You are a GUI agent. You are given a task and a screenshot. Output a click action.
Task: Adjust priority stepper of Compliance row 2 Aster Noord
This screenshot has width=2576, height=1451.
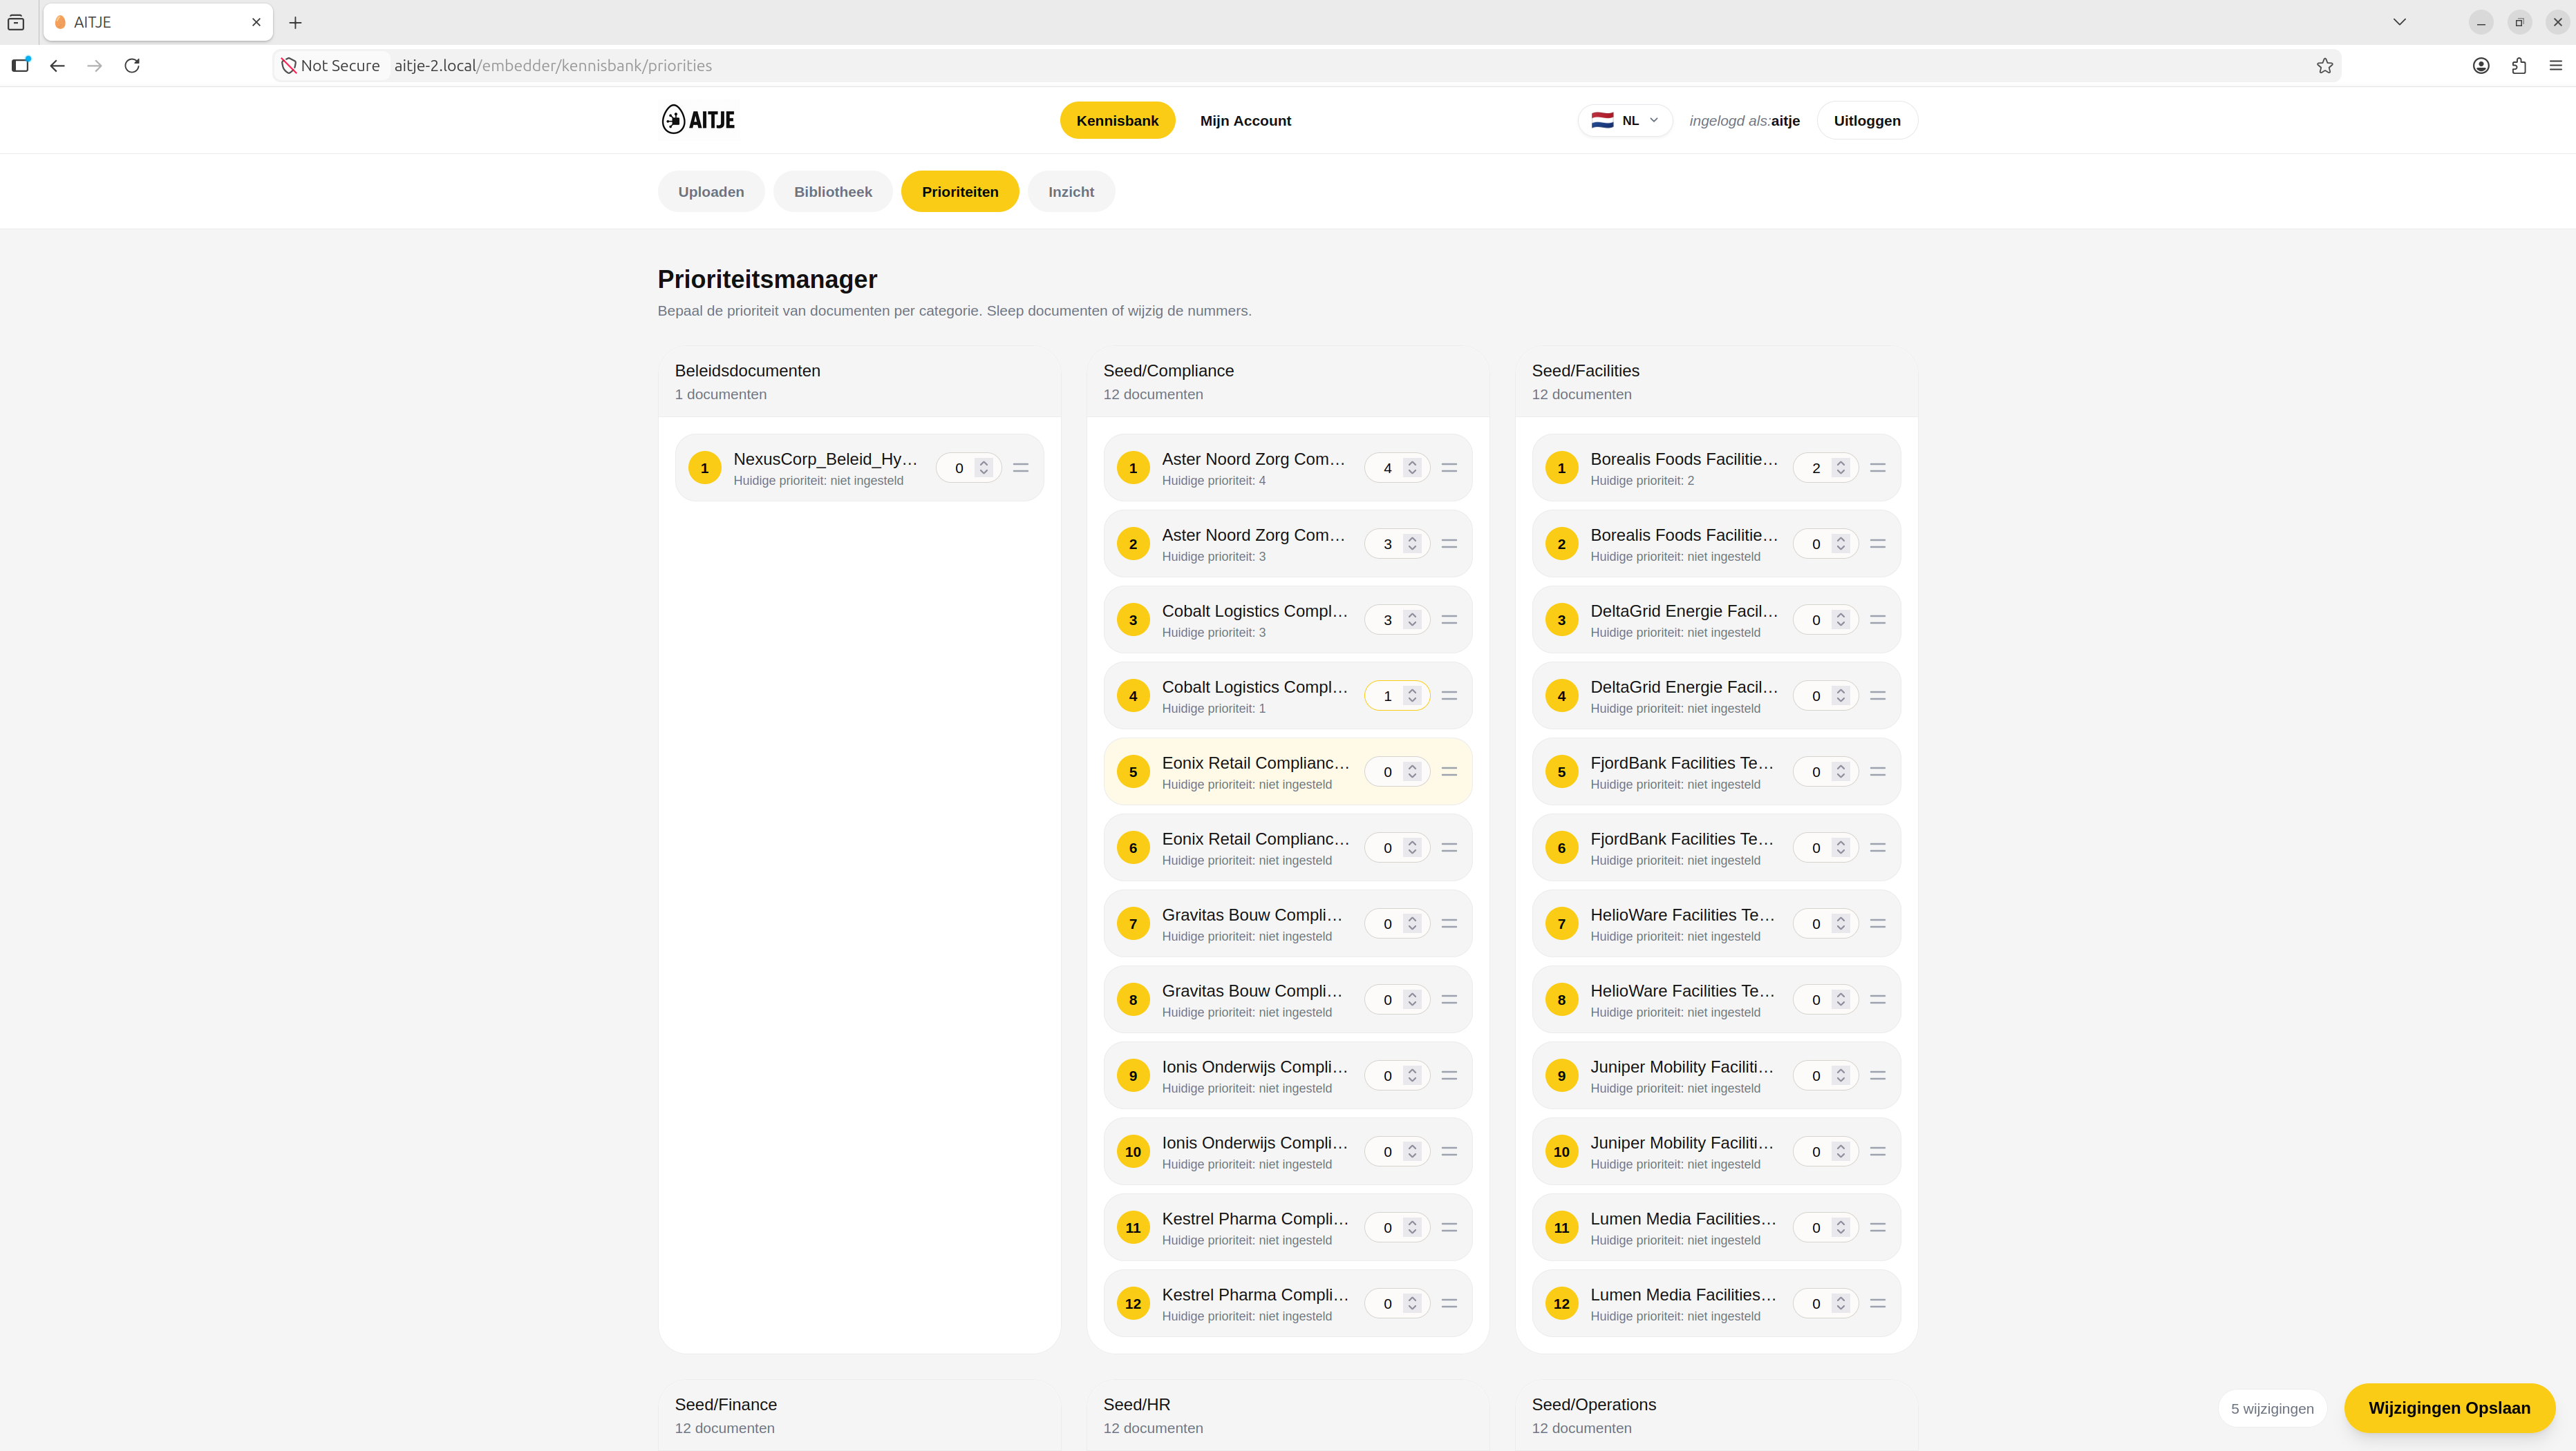tap(1412, 544)
